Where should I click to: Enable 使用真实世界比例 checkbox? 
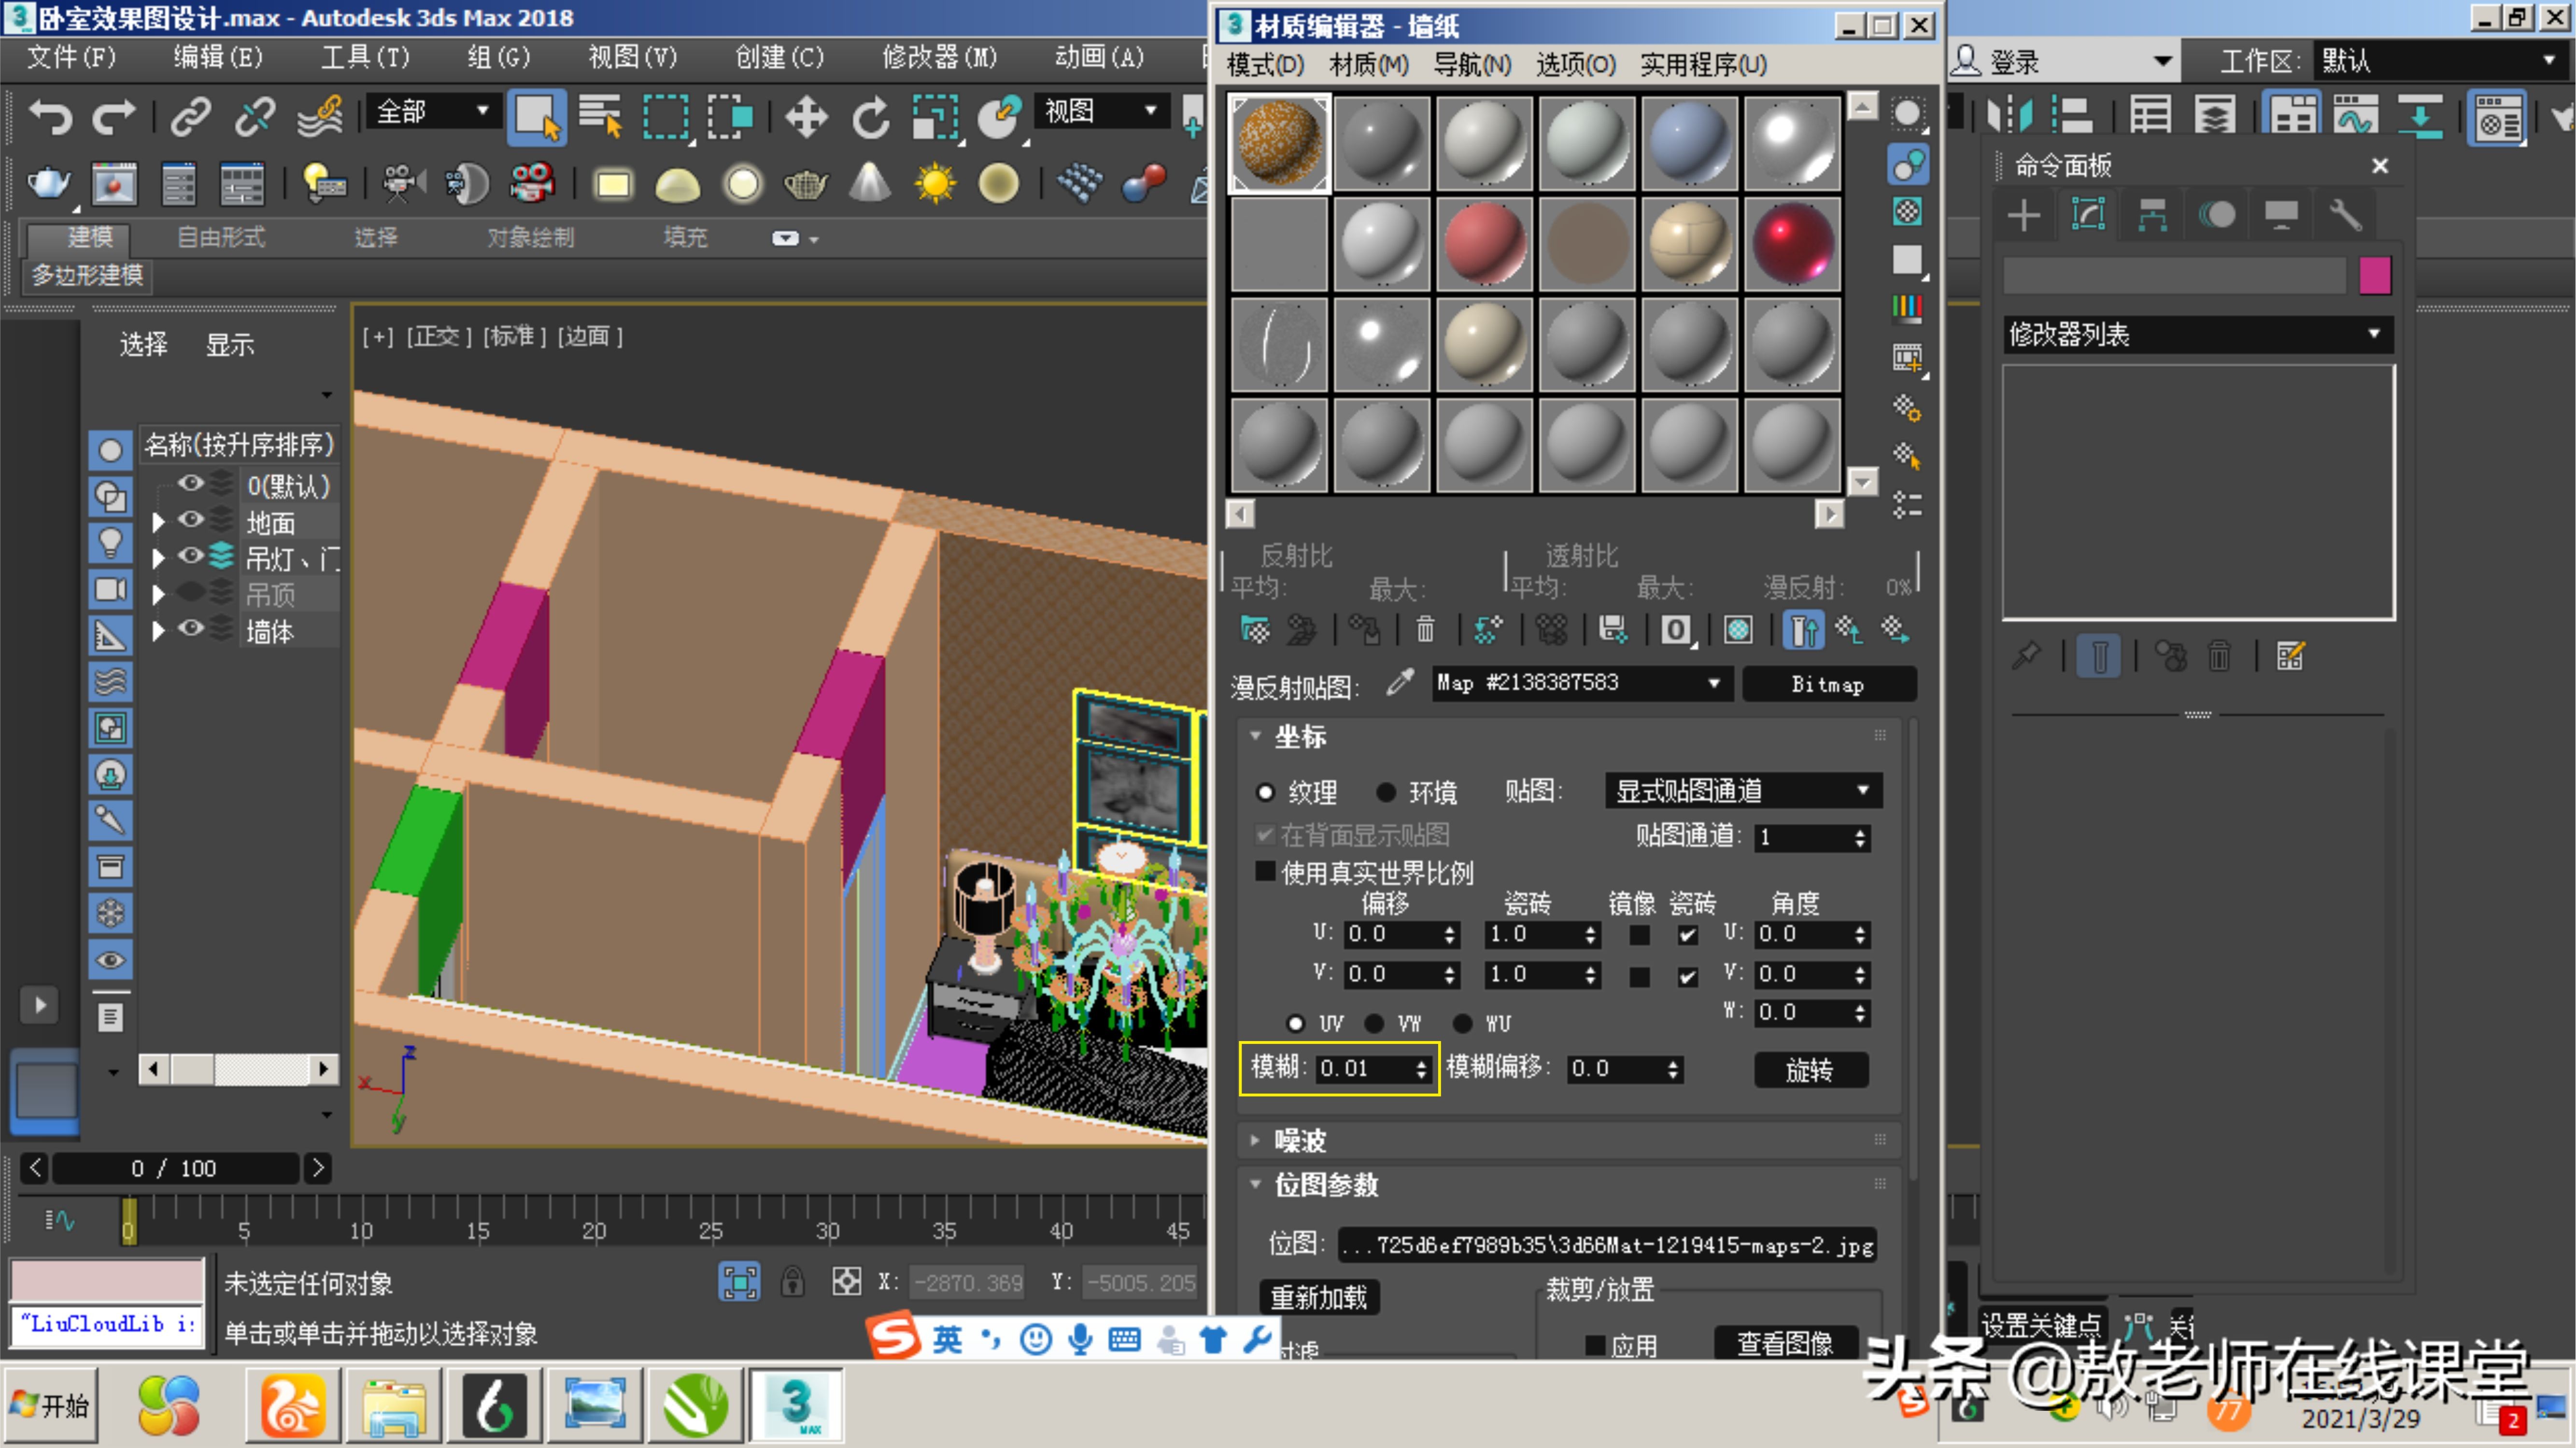(1265, 871)
